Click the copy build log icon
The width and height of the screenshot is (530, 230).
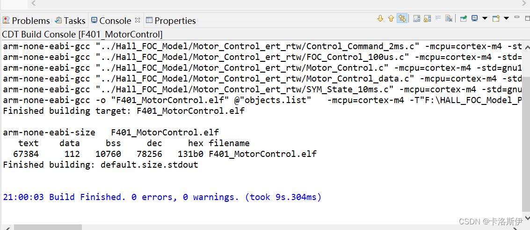point(416,19)
